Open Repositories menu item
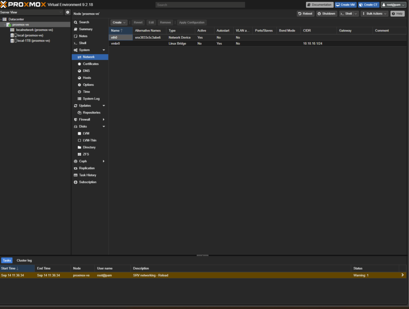The width and height of the screenshot is (409, 309). 90,112
